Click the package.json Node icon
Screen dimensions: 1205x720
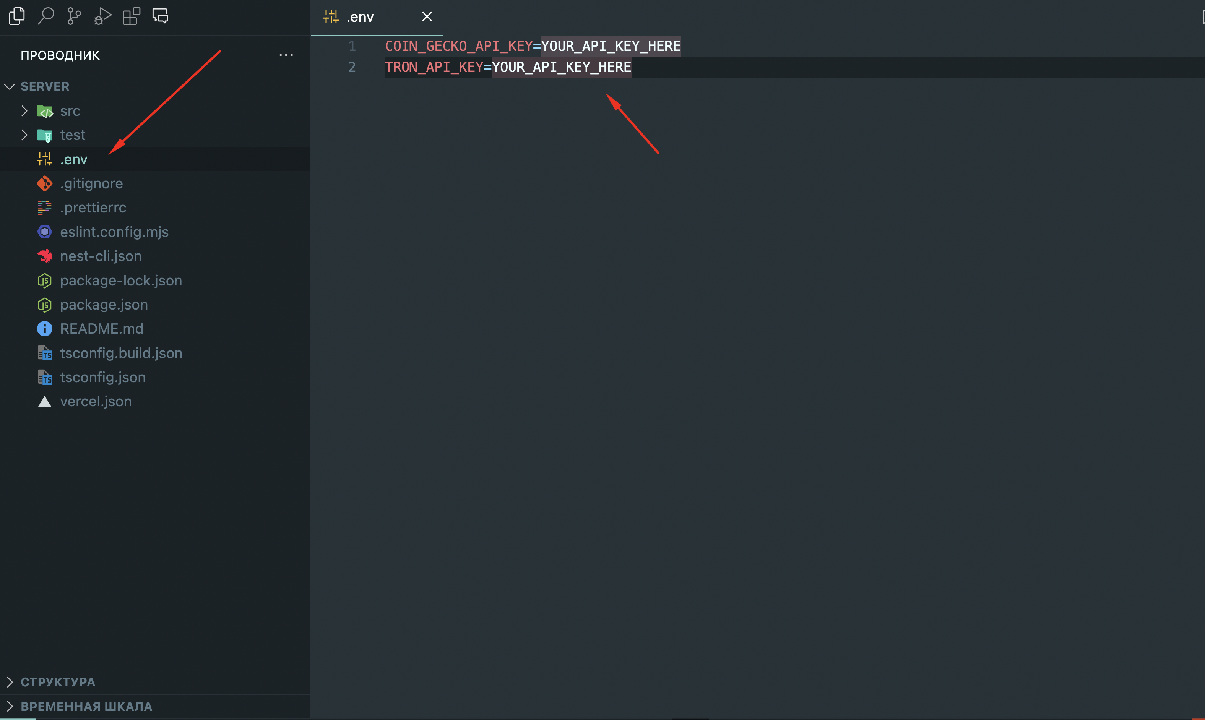click(x=45, y=305)
